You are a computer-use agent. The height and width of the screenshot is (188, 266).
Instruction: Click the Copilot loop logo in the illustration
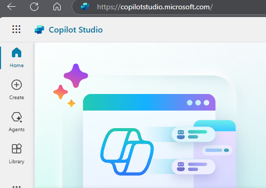[127, 152]
